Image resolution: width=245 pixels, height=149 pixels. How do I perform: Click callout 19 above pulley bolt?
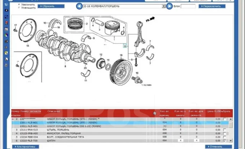137,73
